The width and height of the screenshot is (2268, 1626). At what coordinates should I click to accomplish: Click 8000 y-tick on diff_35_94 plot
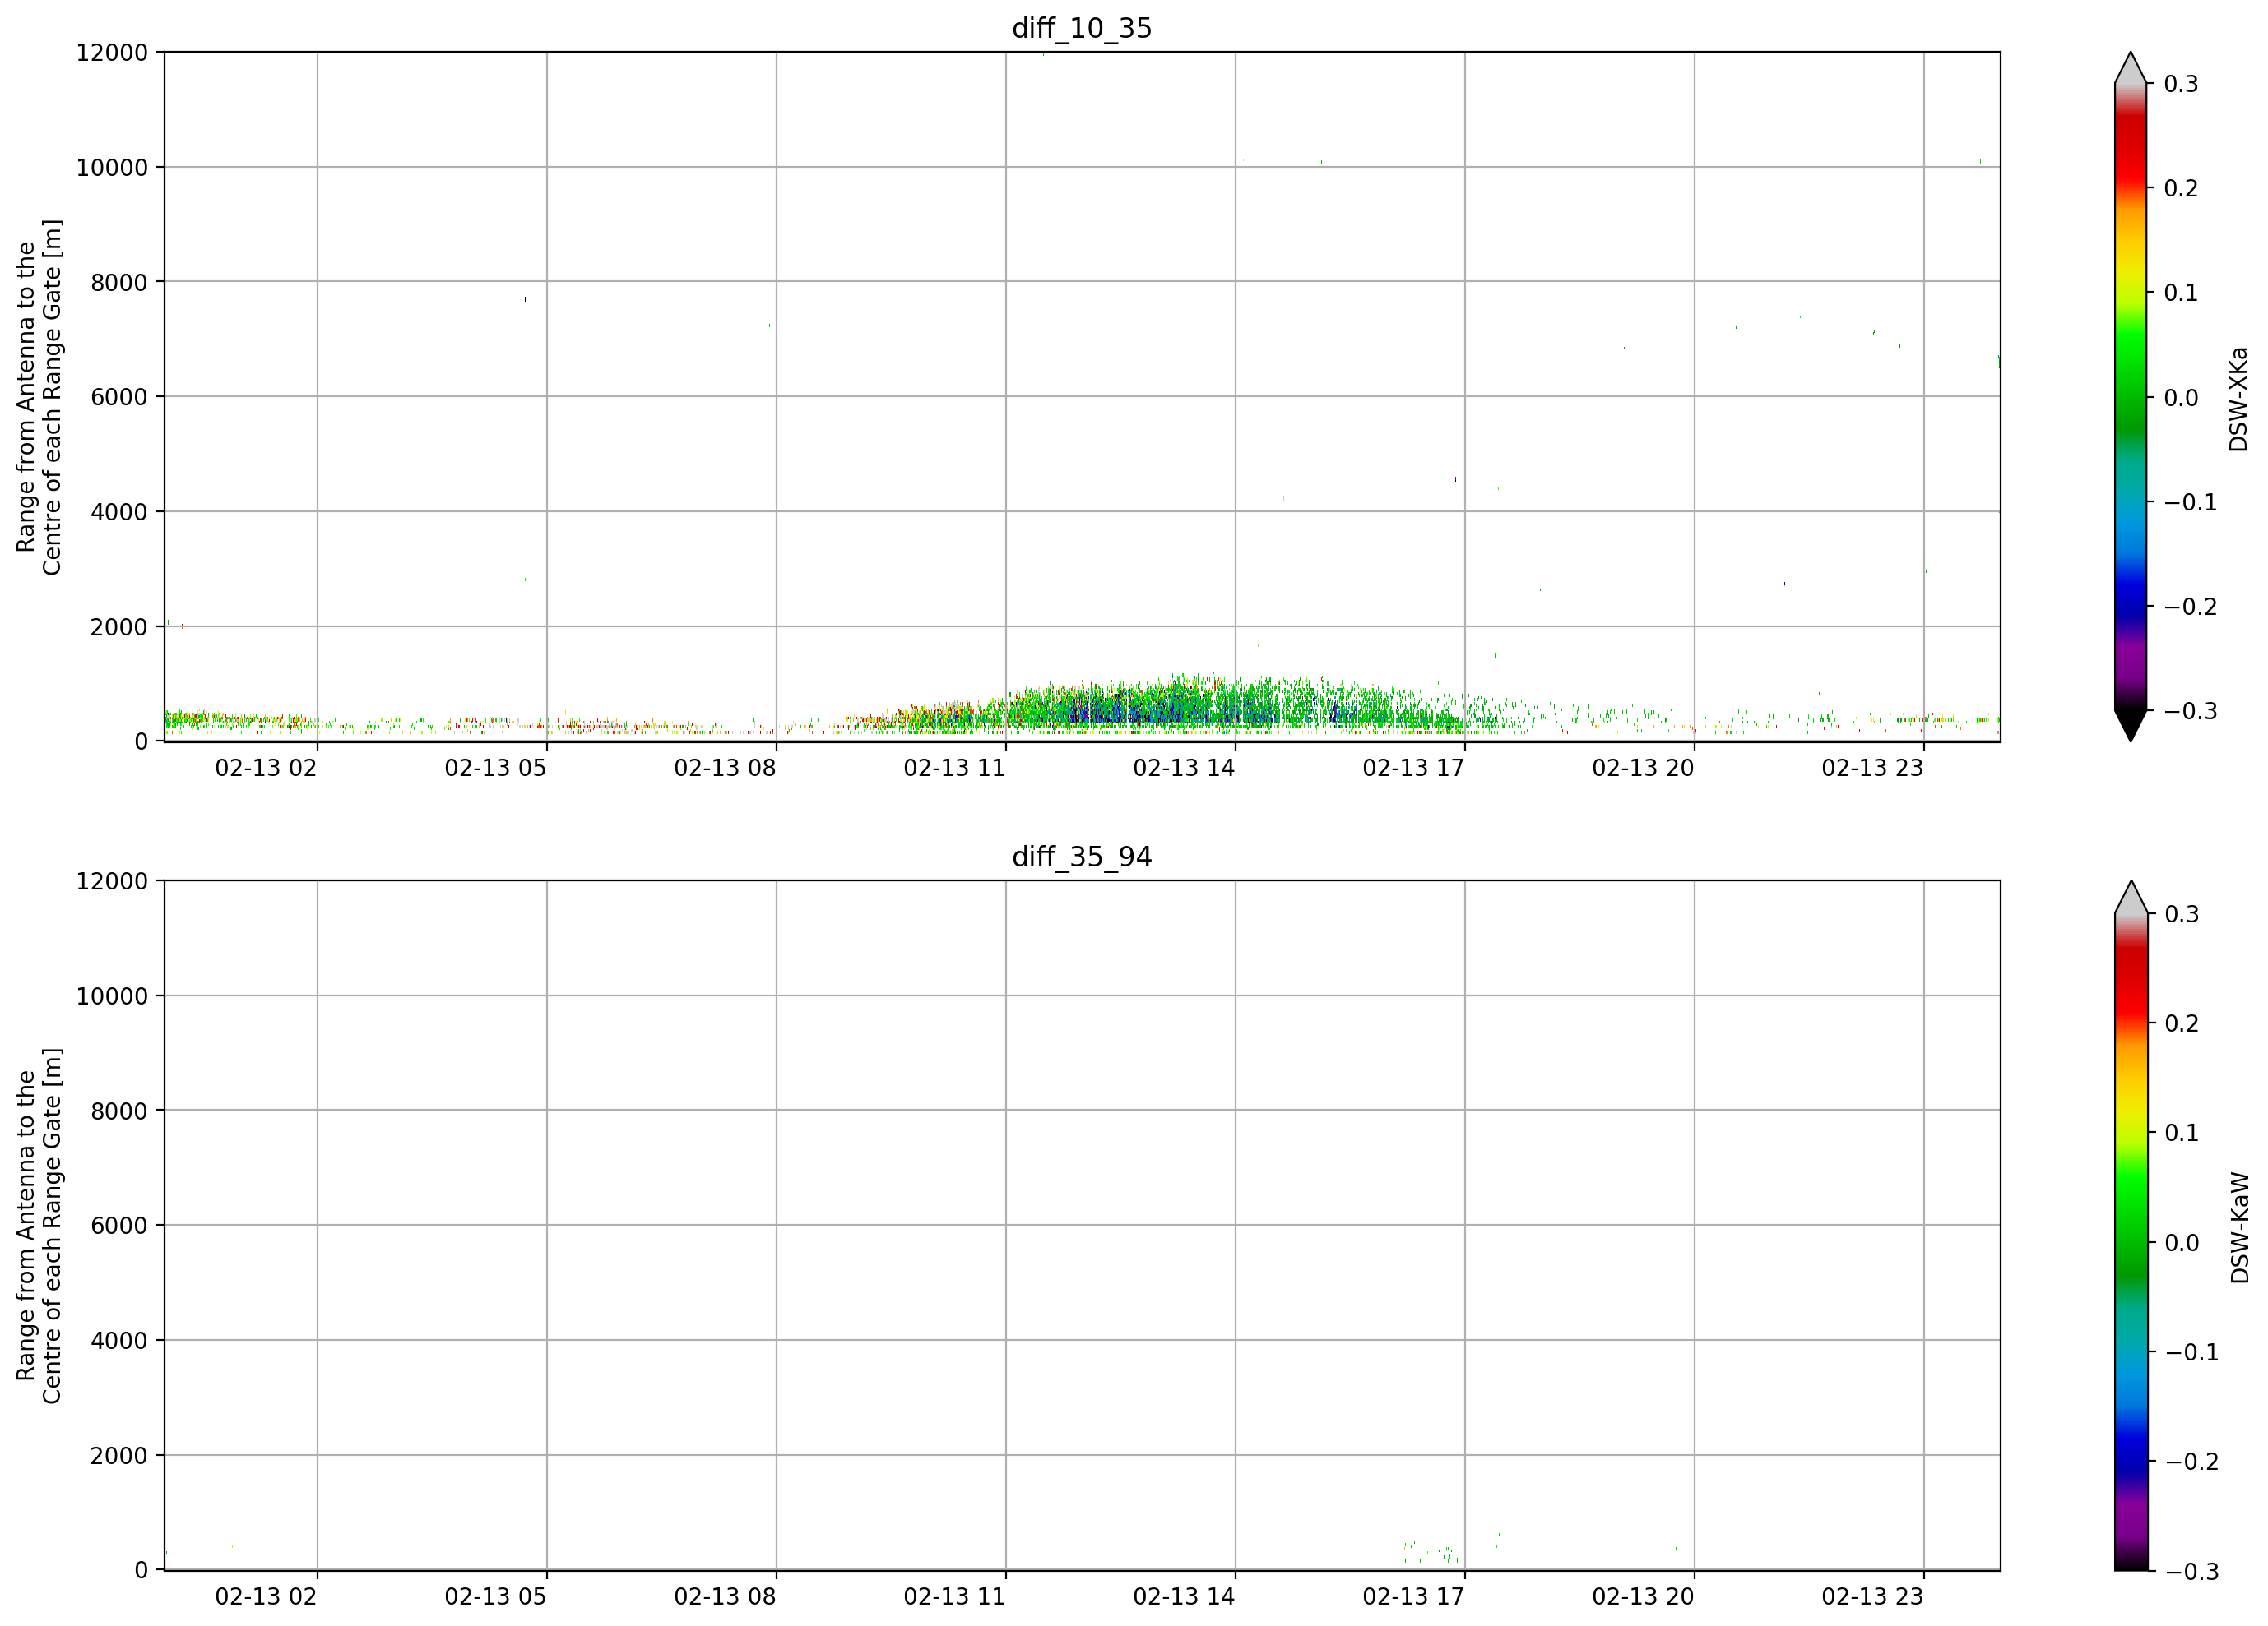119,1111
